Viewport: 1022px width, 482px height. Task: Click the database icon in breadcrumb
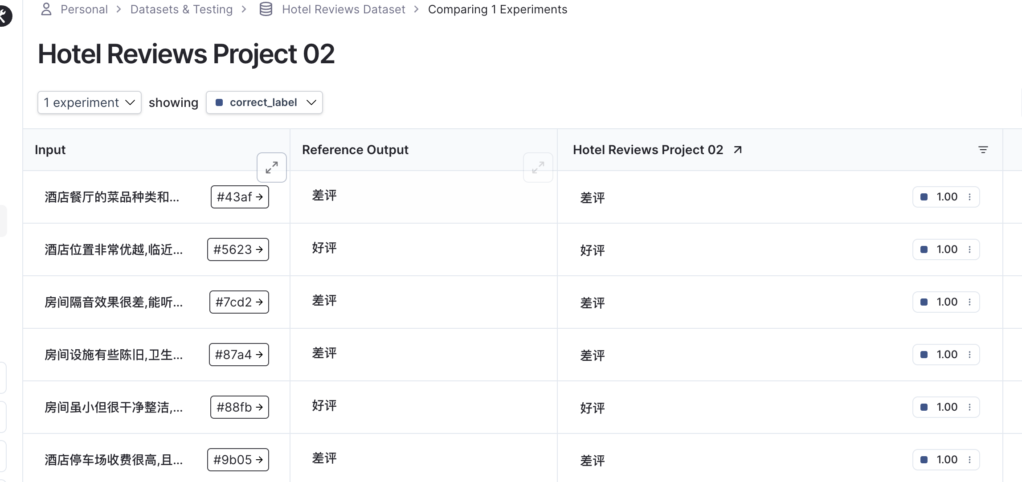[266, 9]
